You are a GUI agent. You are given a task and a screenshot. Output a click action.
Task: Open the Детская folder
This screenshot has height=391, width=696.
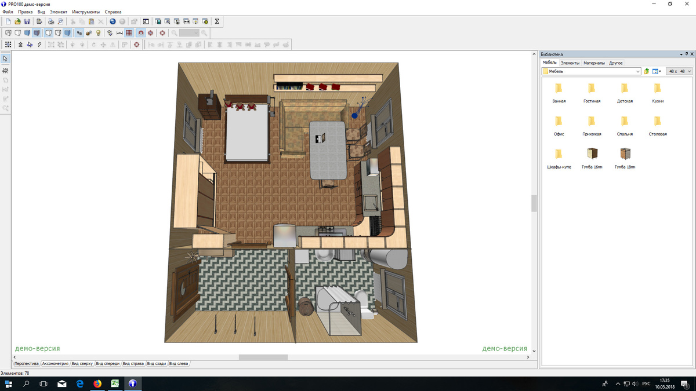click(x=625, y=93)
